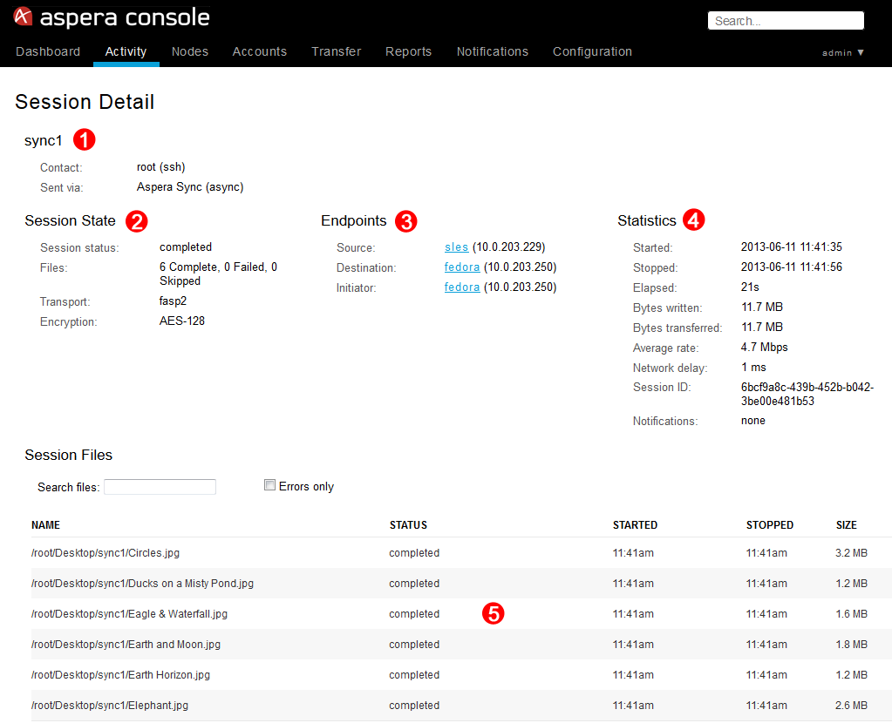The width and height of the screenshot is (892, 723).
Task: Go to the Configuration tab
Action: (592, 51)
